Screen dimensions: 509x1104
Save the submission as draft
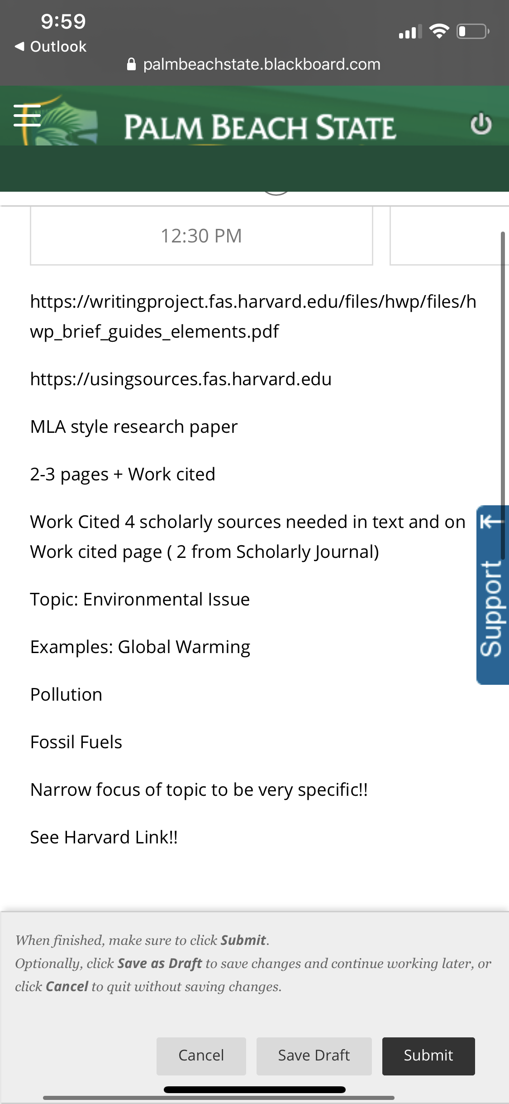click(x=314, y=1056)
